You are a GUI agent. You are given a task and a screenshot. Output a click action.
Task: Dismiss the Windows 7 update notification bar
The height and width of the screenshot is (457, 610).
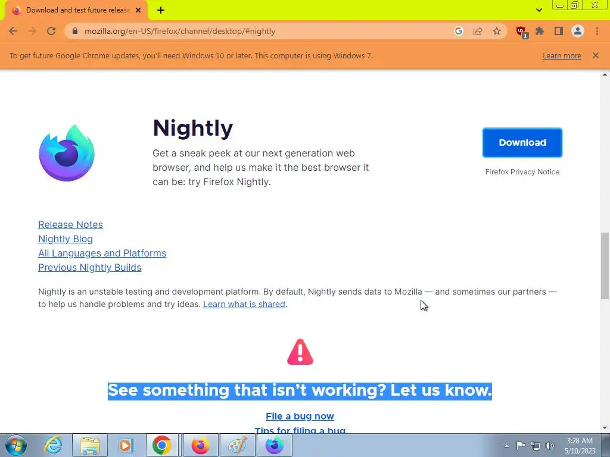pyautogui.click(x=596, y=55)
